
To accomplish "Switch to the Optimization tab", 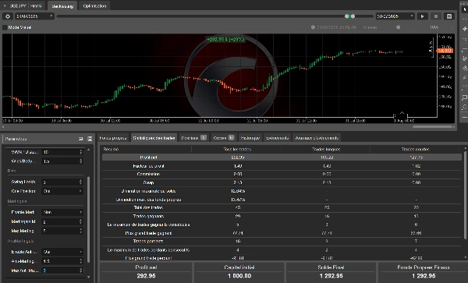I will coord(94,6).
